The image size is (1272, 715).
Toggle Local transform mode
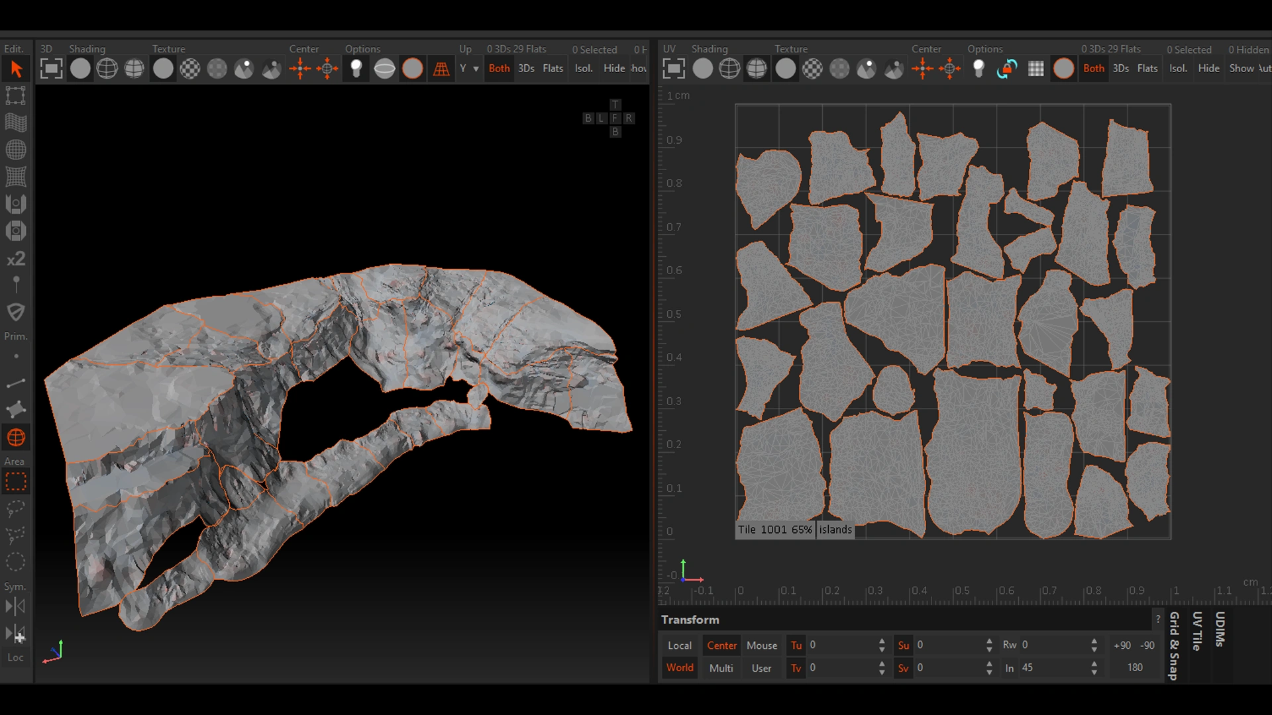click(x=680, y=645)
